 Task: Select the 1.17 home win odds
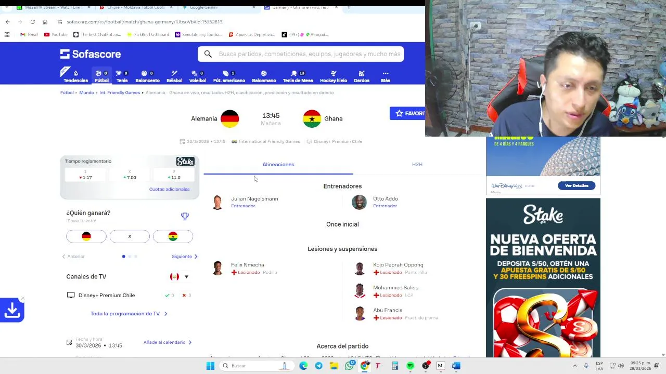pyautogui.click(x=85, y=176)
